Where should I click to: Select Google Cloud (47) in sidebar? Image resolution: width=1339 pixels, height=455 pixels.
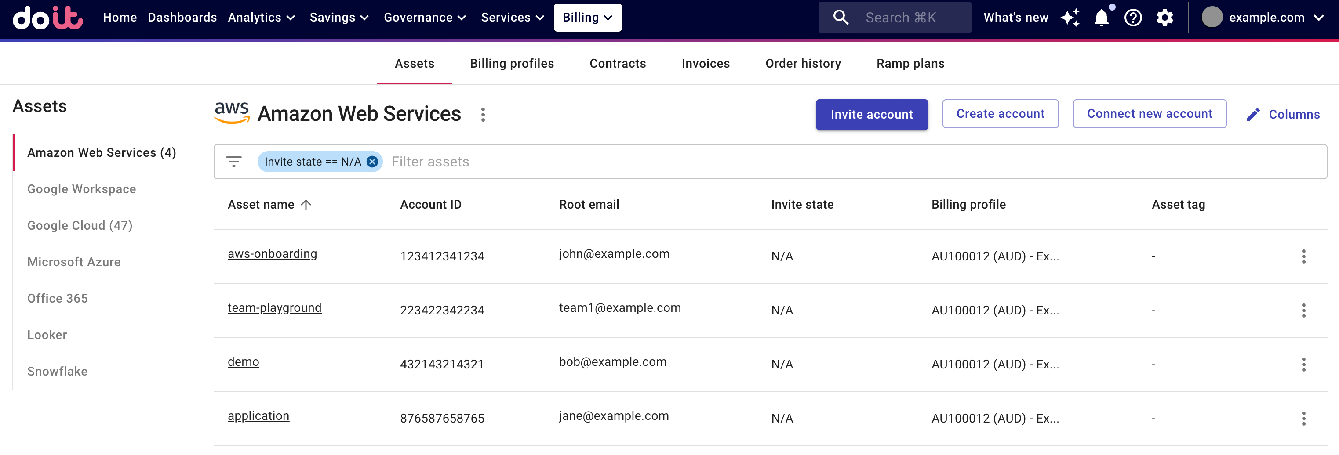pos(80,225)
